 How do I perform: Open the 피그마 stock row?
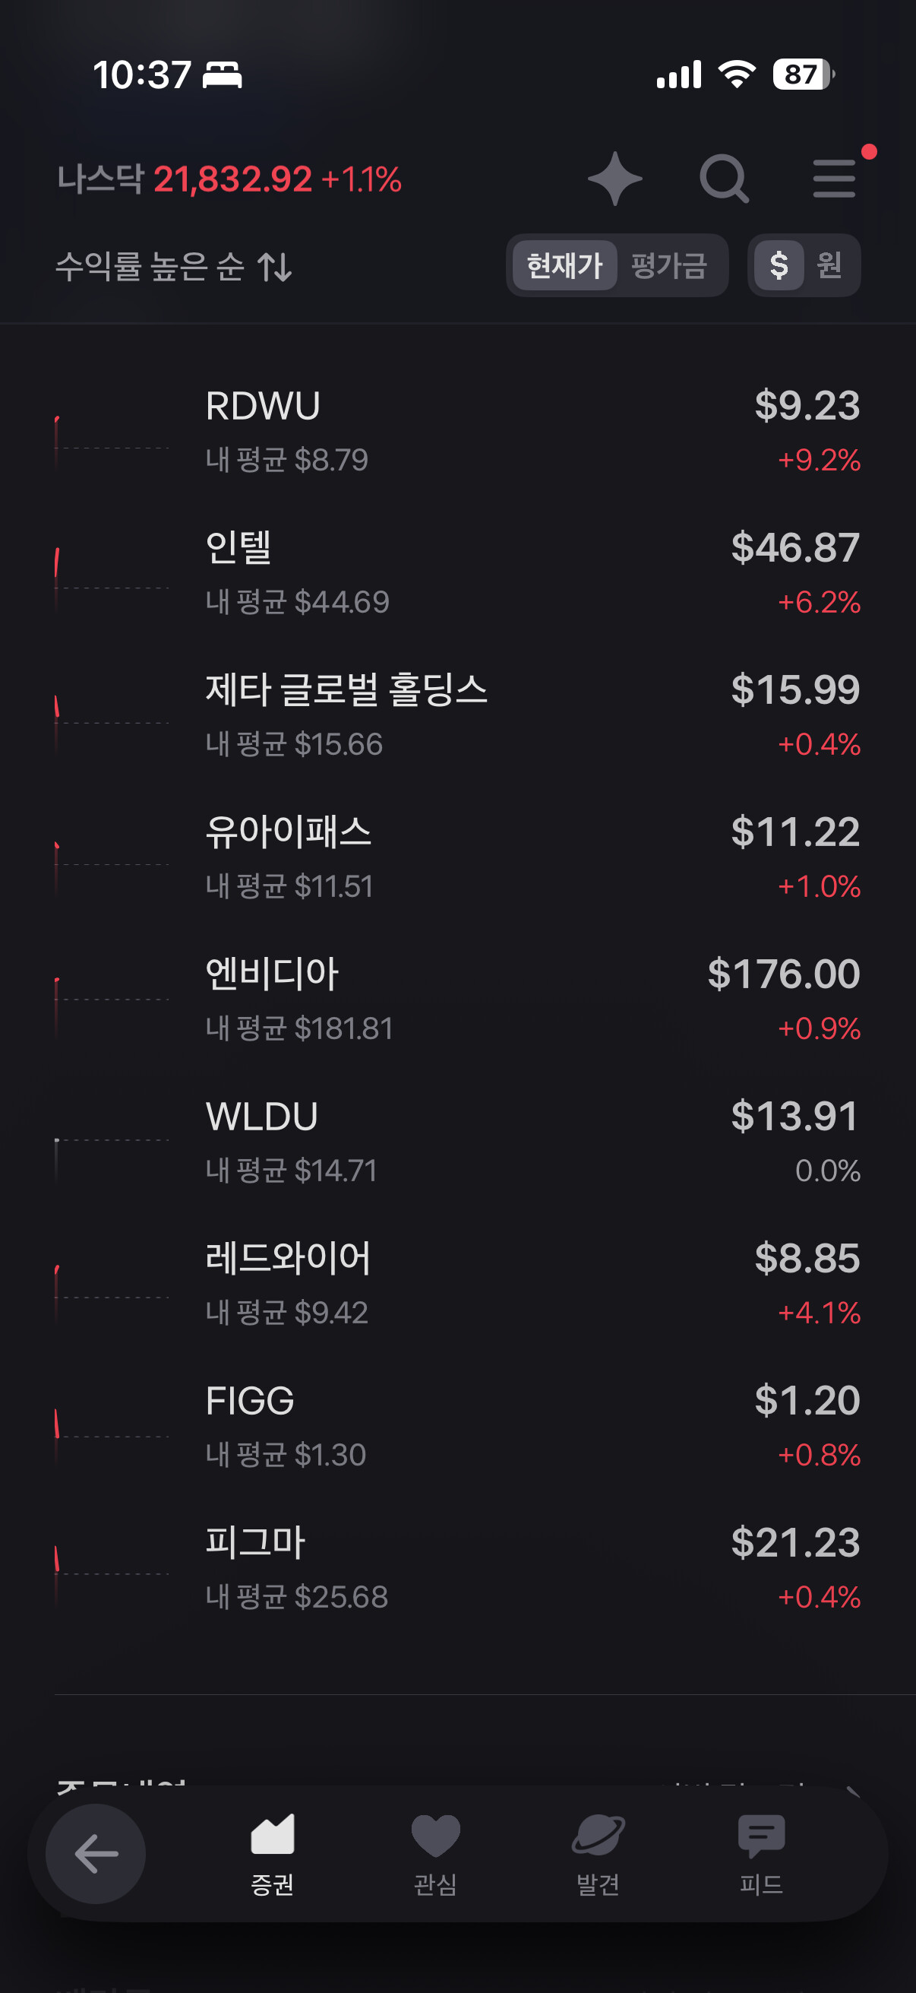(x=457, y=1568)
